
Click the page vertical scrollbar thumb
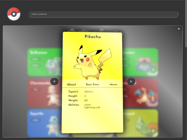[x=186, y=24]
